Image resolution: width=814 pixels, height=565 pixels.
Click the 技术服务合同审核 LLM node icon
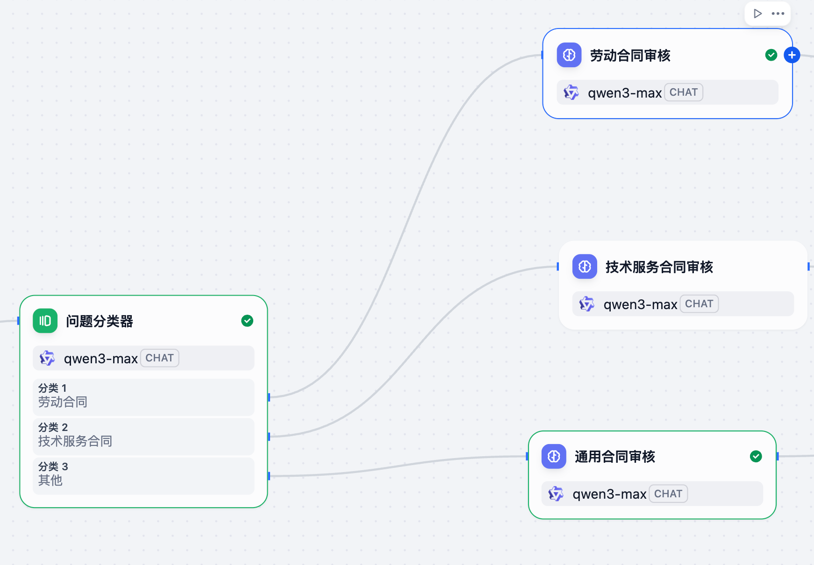pyautogui.click(x=585, y=267)
